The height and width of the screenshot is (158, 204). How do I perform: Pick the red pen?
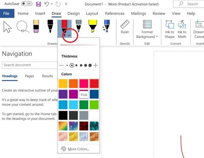click(65, 27)
